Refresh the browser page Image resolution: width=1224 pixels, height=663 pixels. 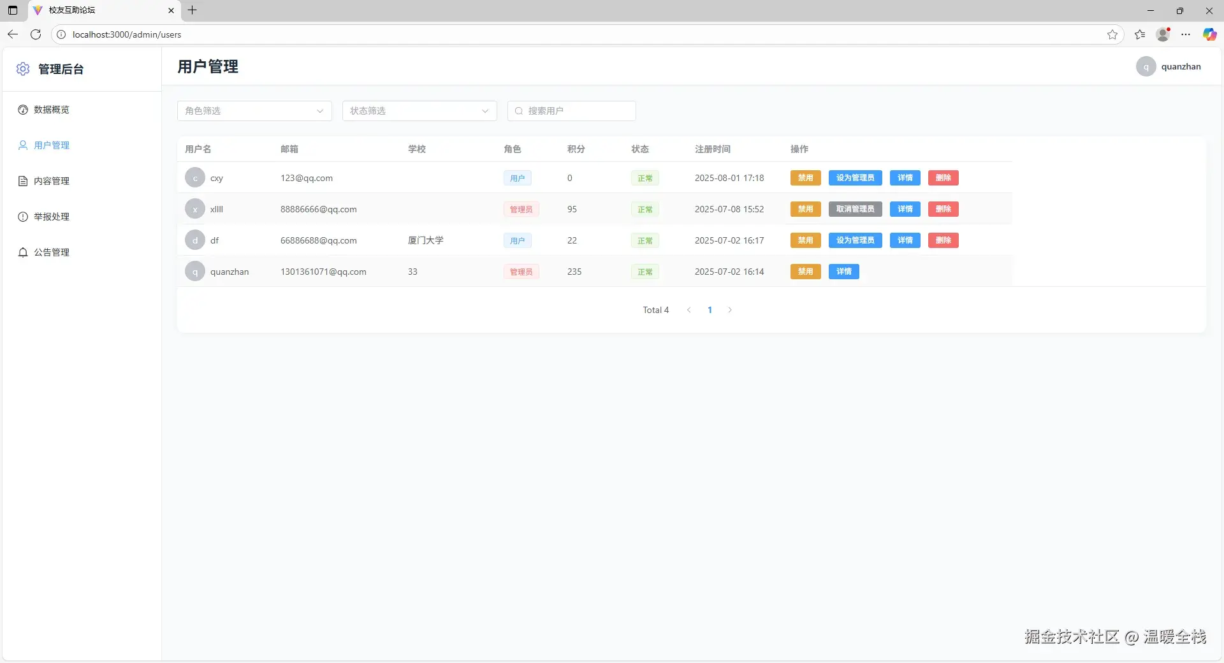(x=36, y=34)
